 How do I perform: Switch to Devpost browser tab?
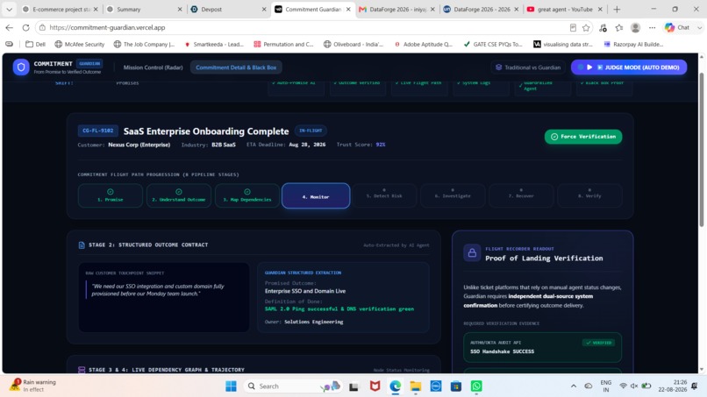[228, 9]
